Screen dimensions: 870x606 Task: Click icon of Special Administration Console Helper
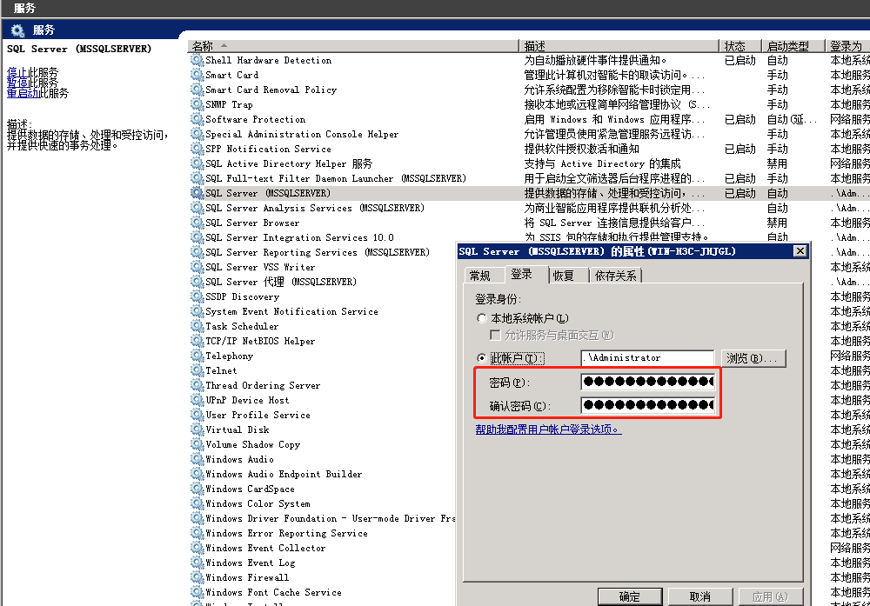click(x=197, y=134)
